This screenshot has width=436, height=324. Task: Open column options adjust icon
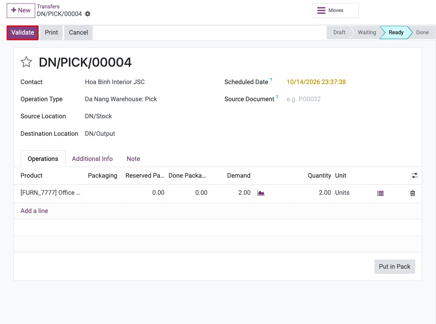tap(414, 175)
